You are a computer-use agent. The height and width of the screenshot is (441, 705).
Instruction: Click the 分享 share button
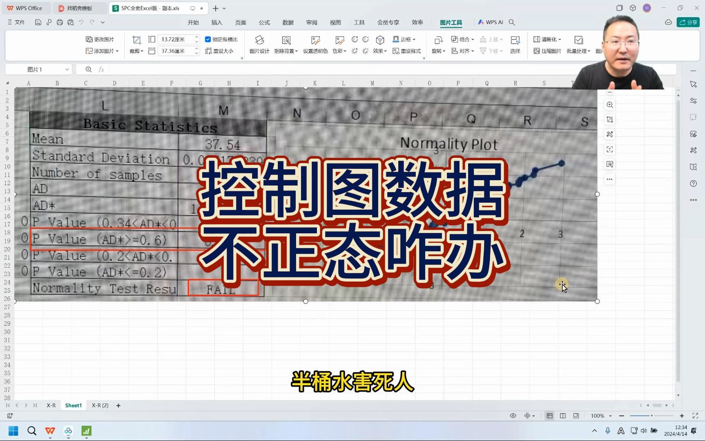tap(688, 22)
